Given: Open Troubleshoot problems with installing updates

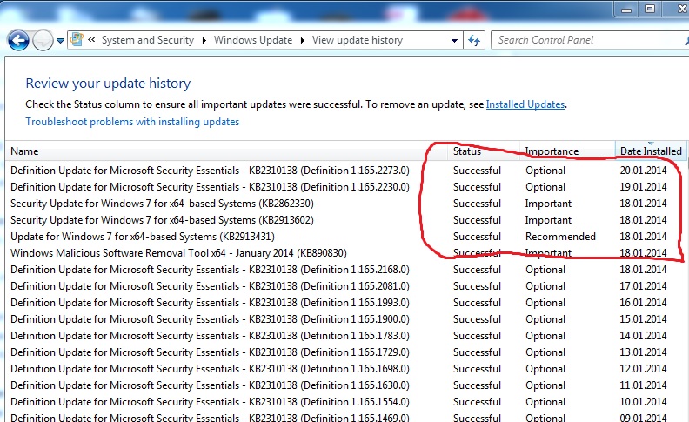Looking at the screenshot, I should coord(132,122).
